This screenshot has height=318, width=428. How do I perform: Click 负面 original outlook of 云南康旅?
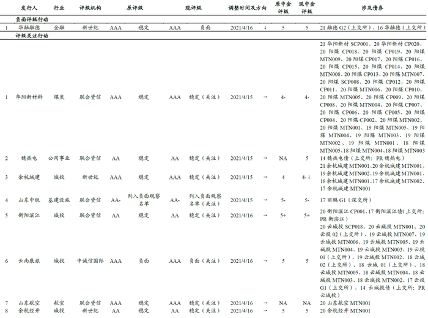pyautogui.click(x=144, y=261)
